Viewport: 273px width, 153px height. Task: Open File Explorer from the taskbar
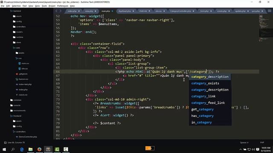[30, 149]
